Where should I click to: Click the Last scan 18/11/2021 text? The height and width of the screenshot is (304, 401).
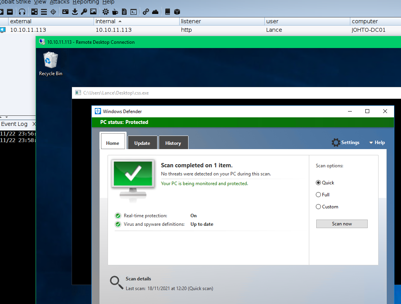coord(169,289)
